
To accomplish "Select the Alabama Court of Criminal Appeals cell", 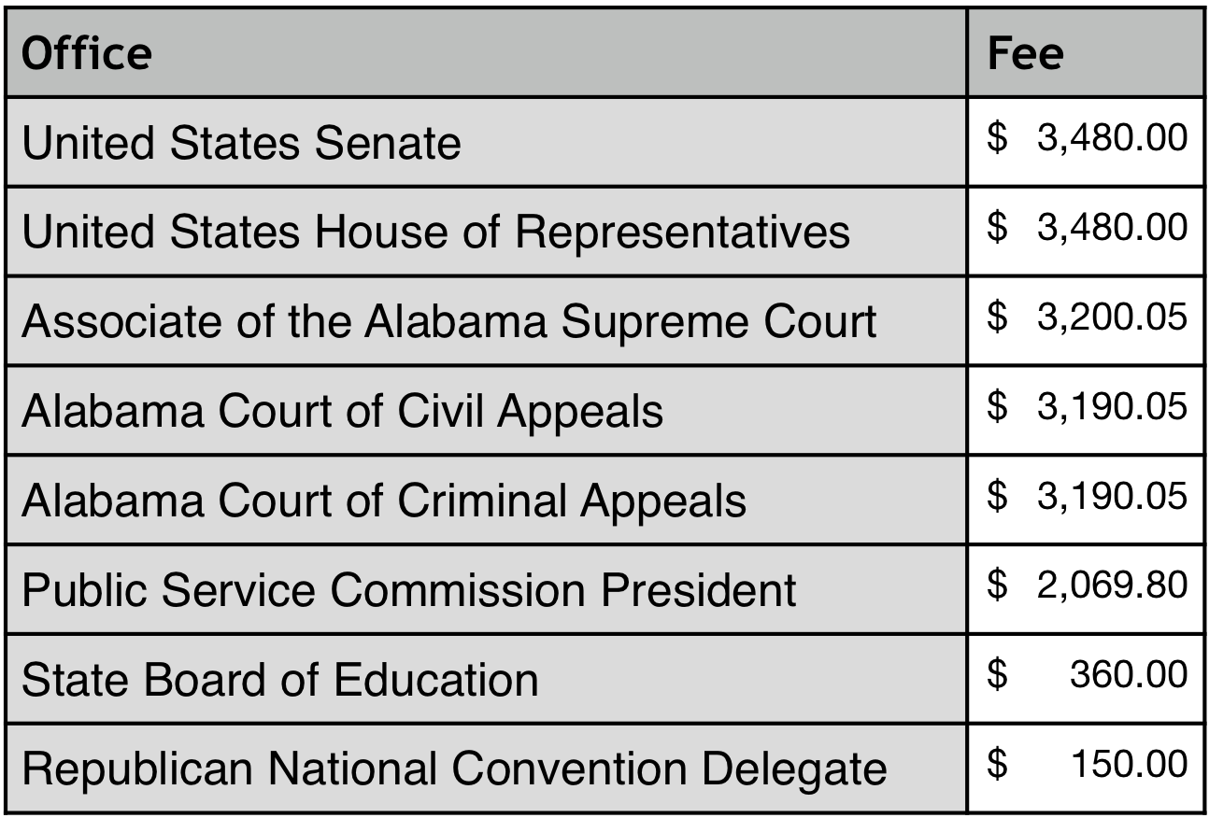I will pos(383,501).
